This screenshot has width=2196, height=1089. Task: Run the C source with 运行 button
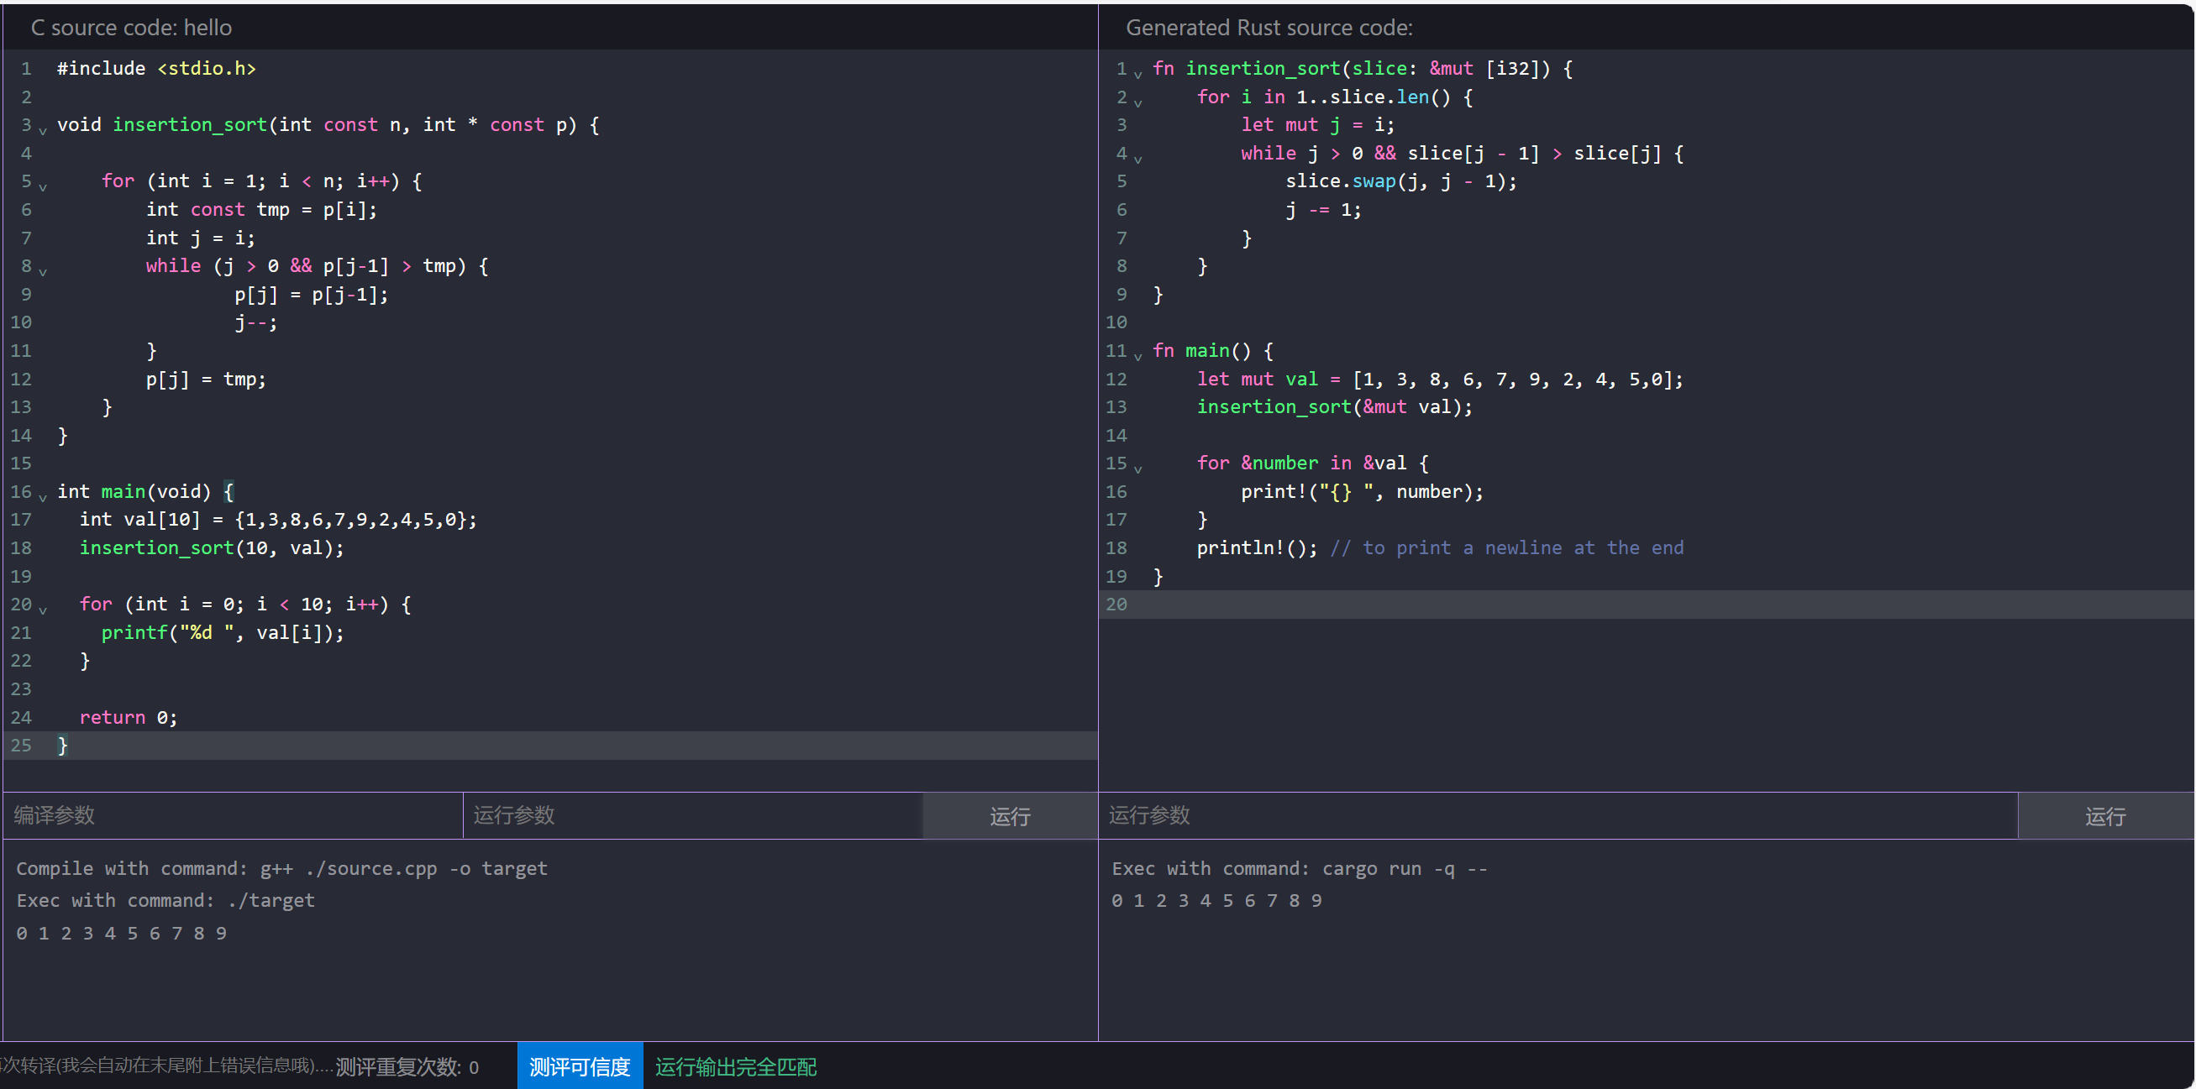[1010, 816]
